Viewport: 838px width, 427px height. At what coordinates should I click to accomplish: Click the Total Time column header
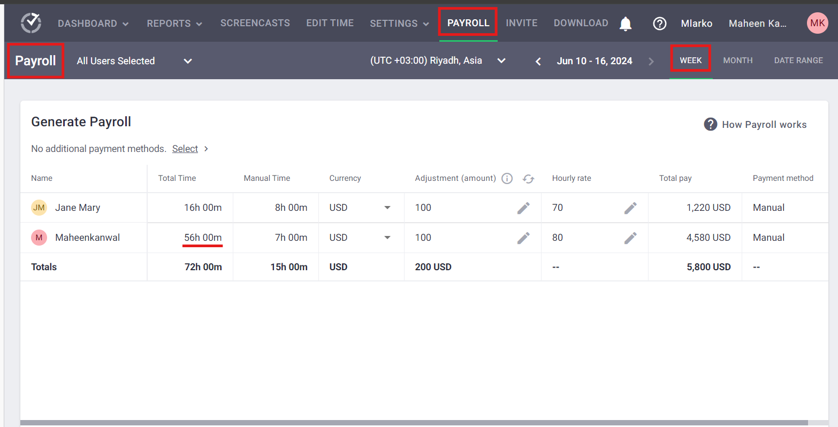pos(177,178)
